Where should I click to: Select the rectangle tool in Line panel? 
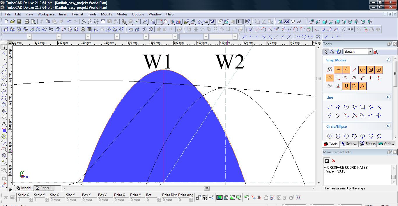pyautogui.click(x=362, y=107)
